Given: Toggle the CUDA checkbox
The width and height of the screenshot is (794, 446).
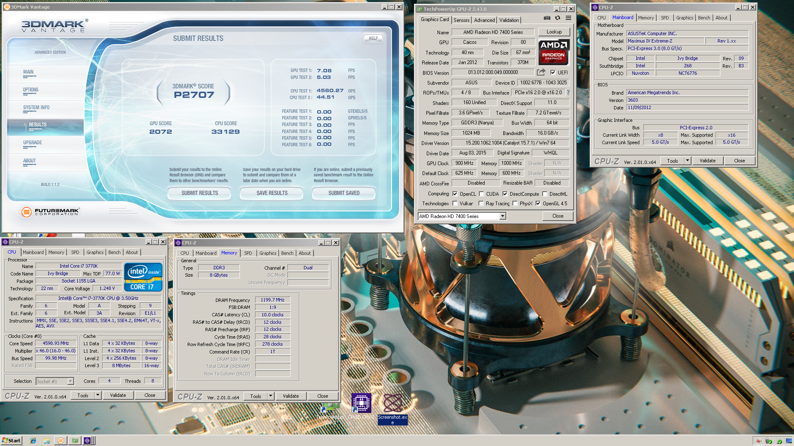Looking at the screenshot, I should (x=481, y=194).
